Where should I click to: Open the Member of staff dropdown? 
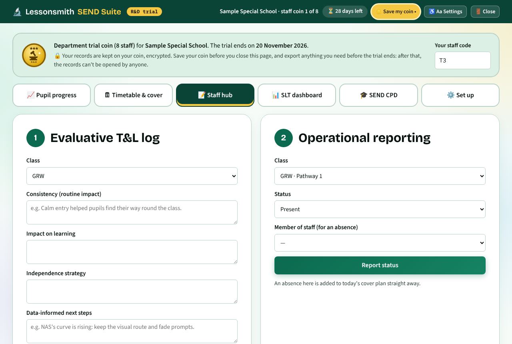[380, 243]
